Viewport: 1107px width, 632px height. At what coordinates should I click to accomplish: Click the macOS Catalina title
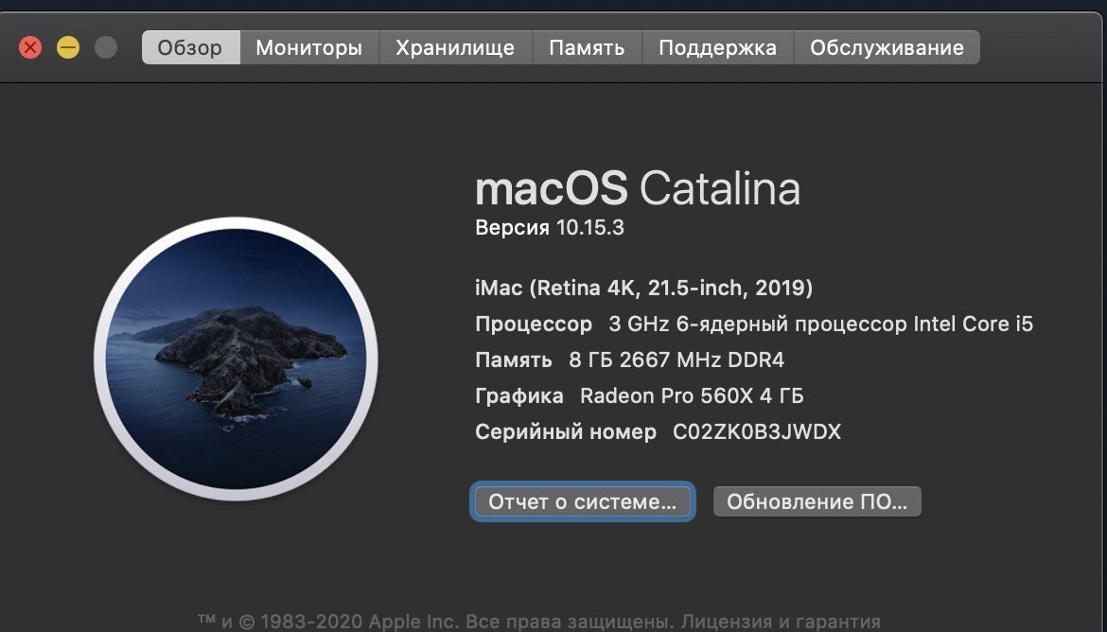[638, 188]
